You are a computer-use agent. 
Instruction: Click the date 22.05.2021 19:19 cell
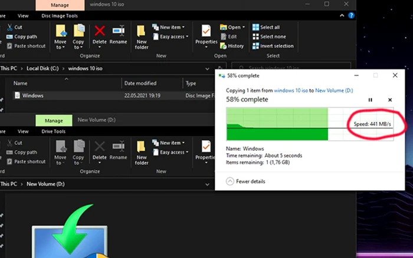click(142, 95)
